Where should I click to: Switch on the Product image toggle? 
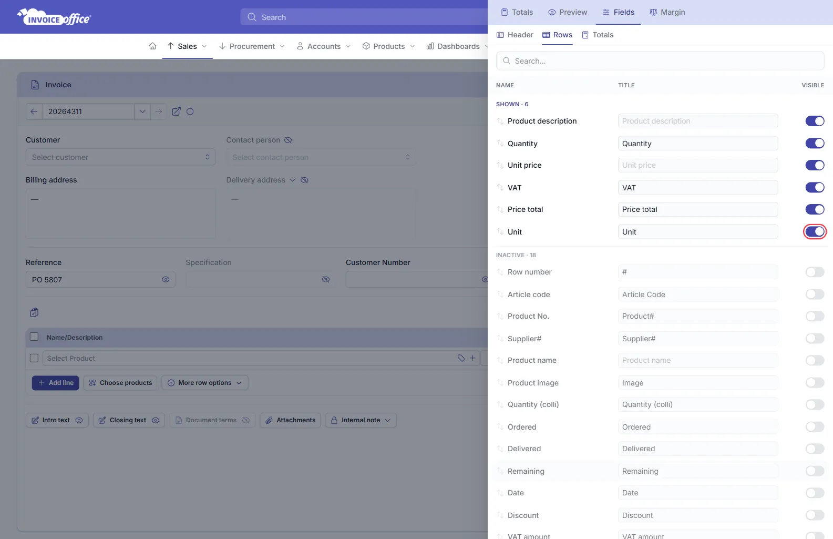pos(815,383)
